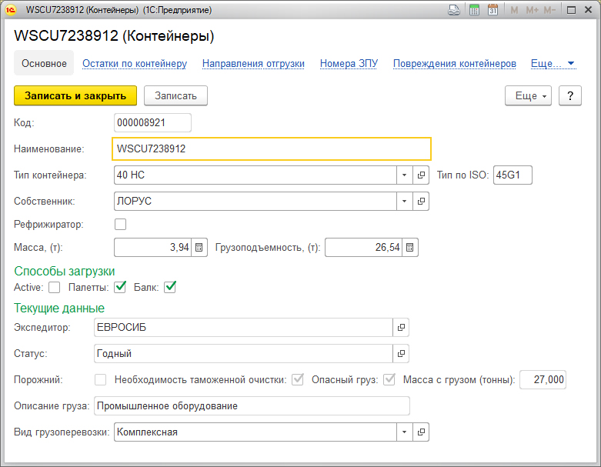
Task: Open Статус linked record icon
Action: point(401,354)
